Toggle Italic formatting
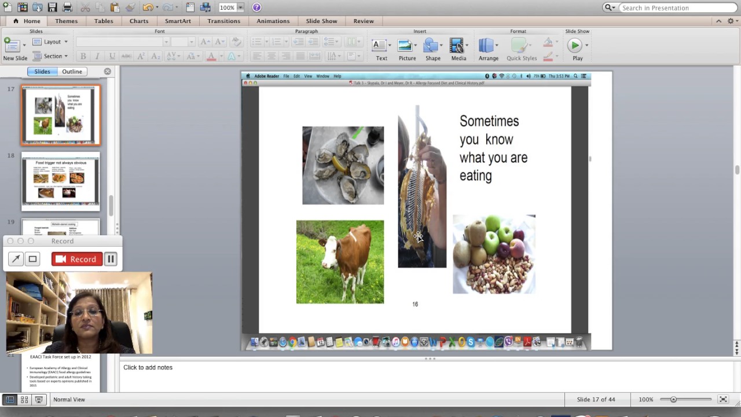The width and height of the screenshot is (741, 417). [x=97, y=56]
